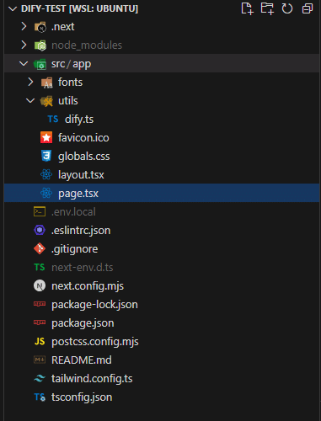Click the New Folder icon
The width and height of the screenshot is (321, 421).
tap(267, 8)
